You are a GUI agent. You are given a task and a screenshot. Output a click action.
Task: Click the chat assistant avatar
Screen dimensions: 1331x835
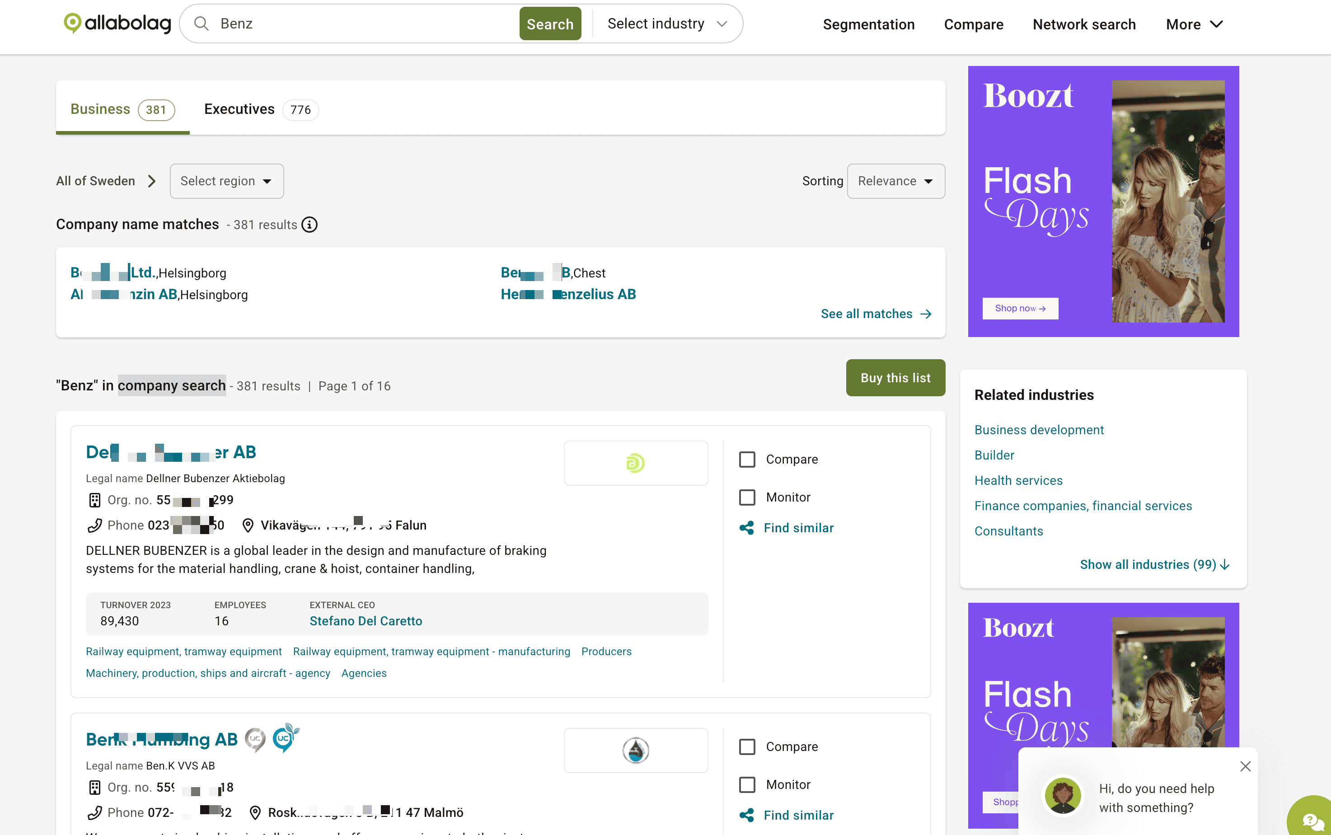tap(1063, 796)
